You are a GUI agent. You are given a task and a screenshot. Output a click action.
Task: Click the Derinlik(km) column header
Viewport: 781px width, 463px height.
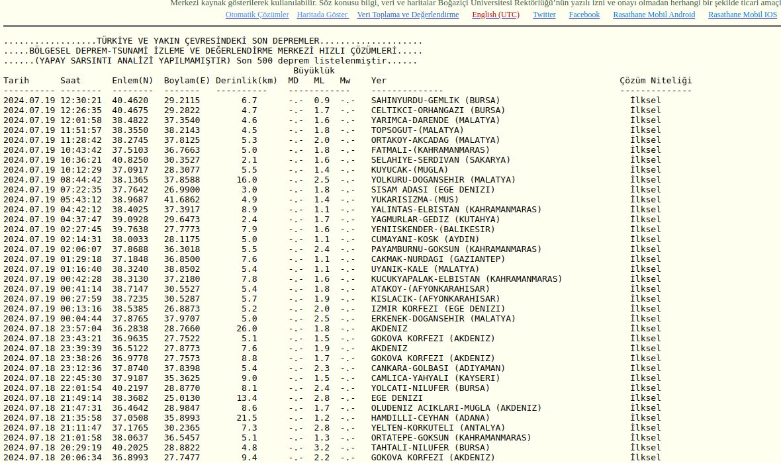coord(246,81)
